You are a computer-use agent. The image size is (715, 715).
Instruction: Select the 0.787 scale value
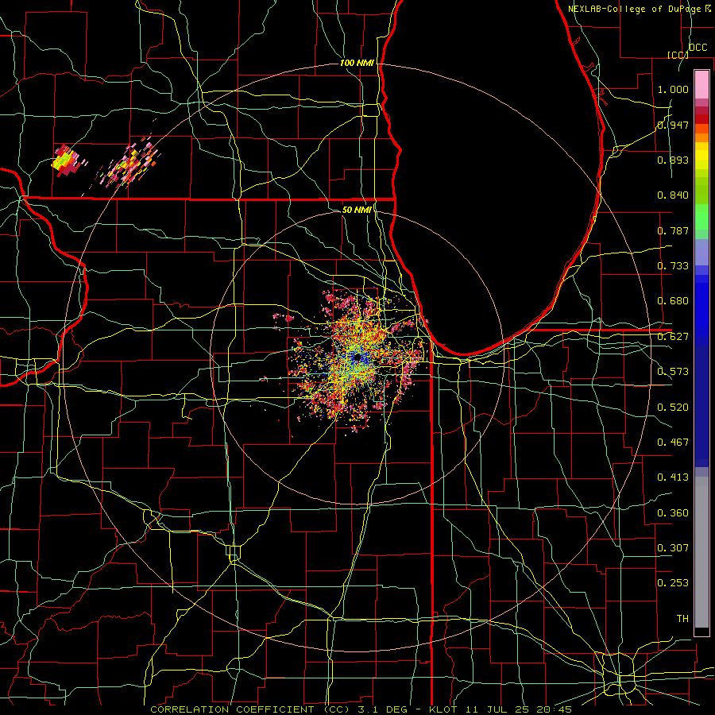pyautogui.click(x=673, y=230)
